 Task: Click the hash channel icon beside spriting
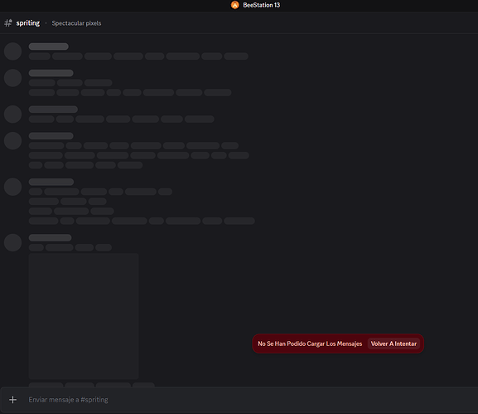coord(8,23)
